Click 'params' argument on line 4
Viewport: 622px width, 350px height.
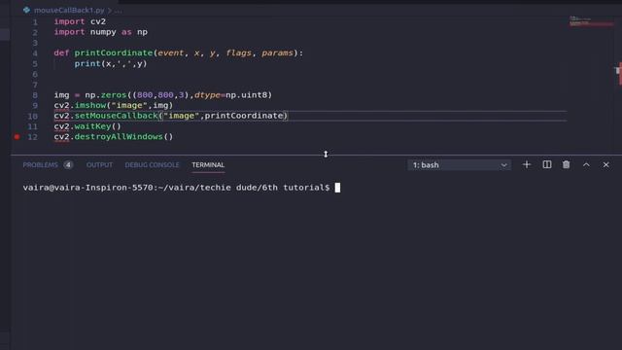click(277, 52)
